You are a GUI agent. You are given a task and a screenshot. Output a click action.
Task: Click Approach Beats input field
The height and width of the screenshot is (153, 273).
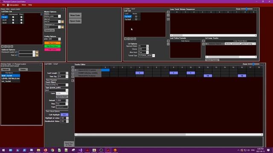point(142,46)
